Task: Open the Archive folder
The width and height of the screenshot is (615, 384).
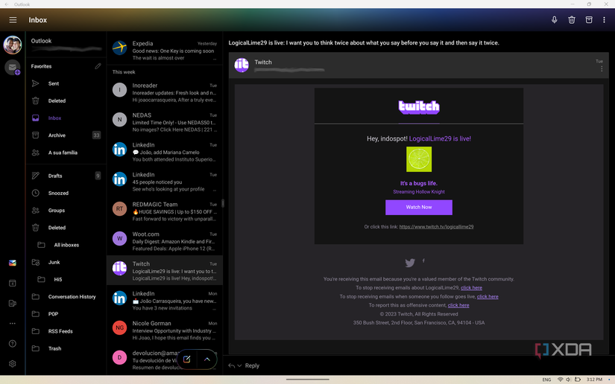Action: (x=66, y=135)
